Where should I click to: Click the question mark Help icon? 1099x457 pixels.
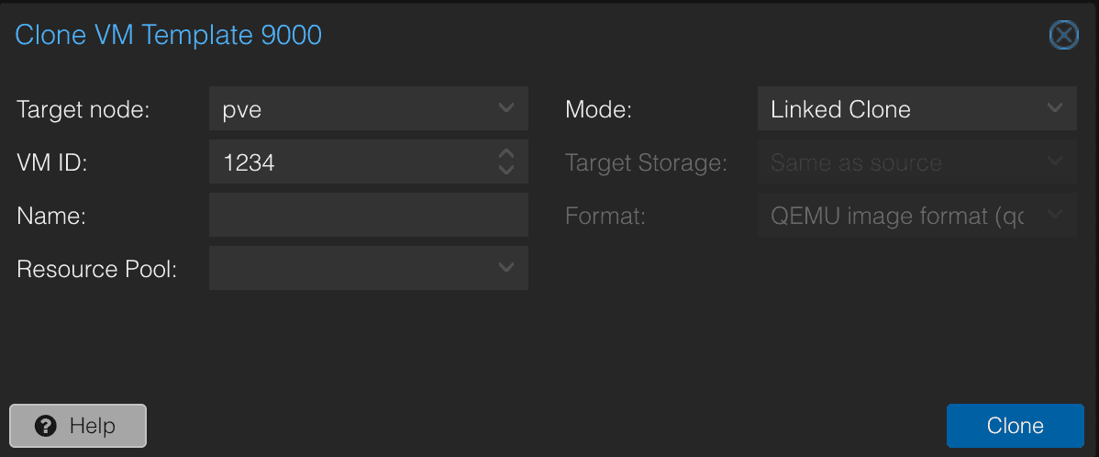pyautogui.click(x=46, y=426)
